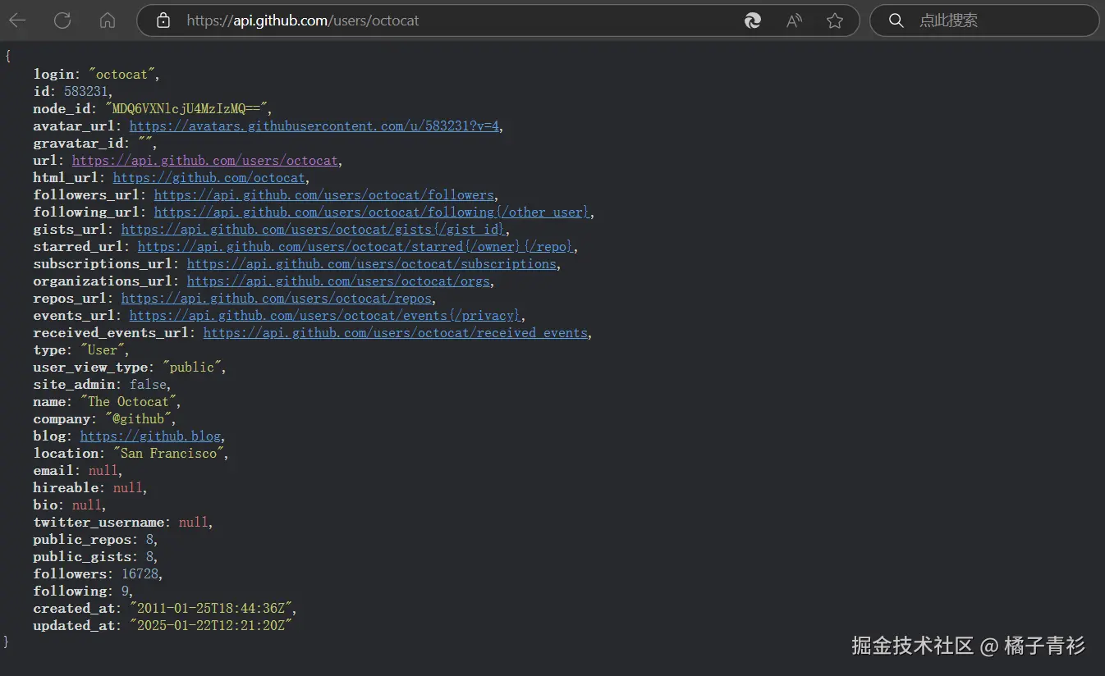The image size is (1105, 676).
Task: Open the followers_url link
Action: pos(324,195)
